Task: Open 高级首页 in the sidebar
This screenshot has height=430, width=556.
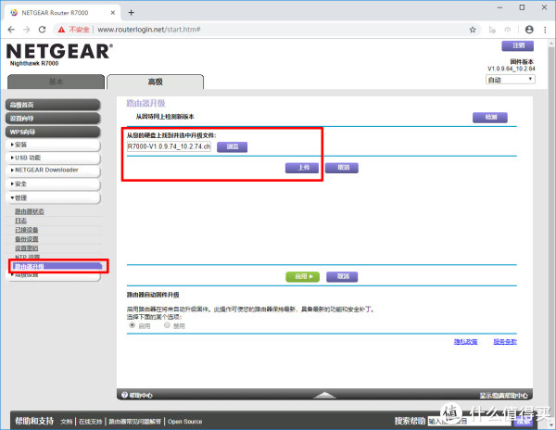Action: click(x=53, y=105)
